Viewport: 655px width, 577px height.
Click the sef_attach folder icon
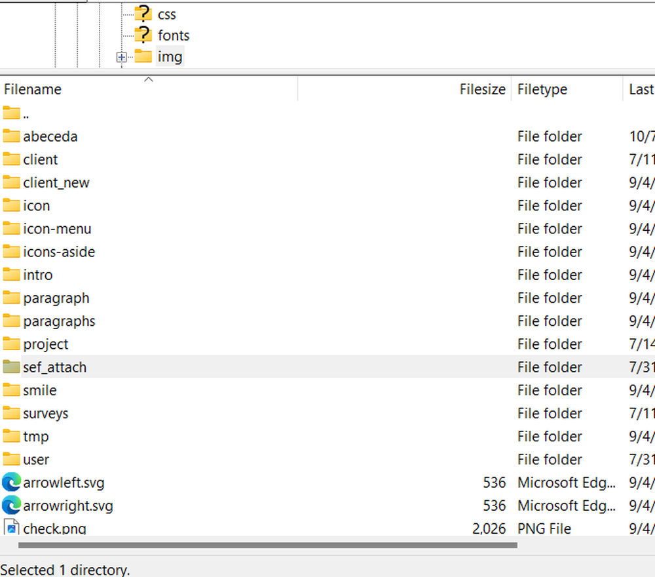coord(11,367)
